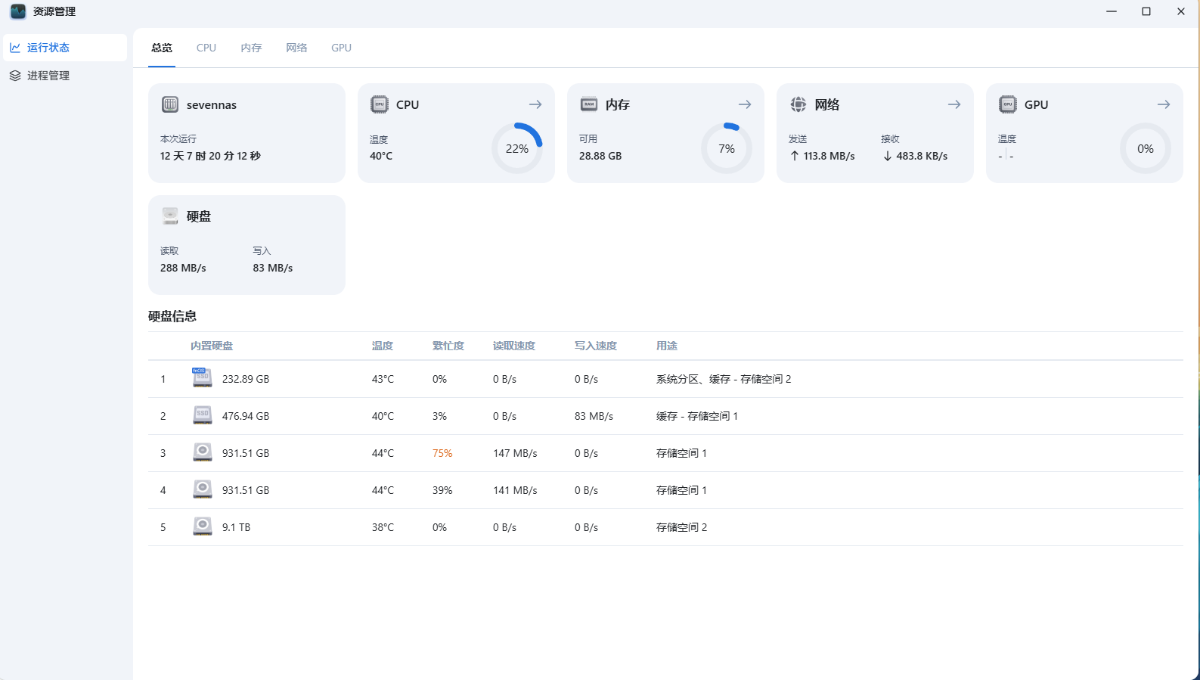Viewport: 1200px width, 680px height.
Task: Click the 288 MB/s disk read value
Action: 183,268
